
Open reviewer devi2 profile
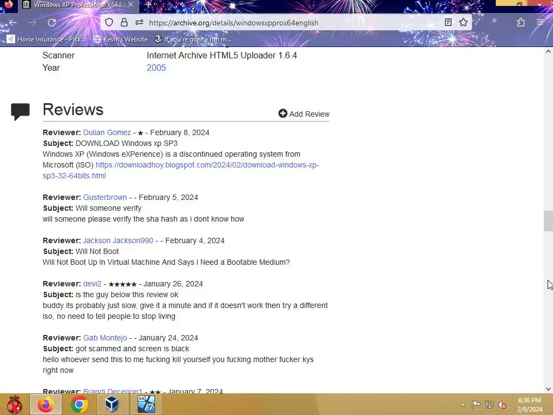[92, 284]
